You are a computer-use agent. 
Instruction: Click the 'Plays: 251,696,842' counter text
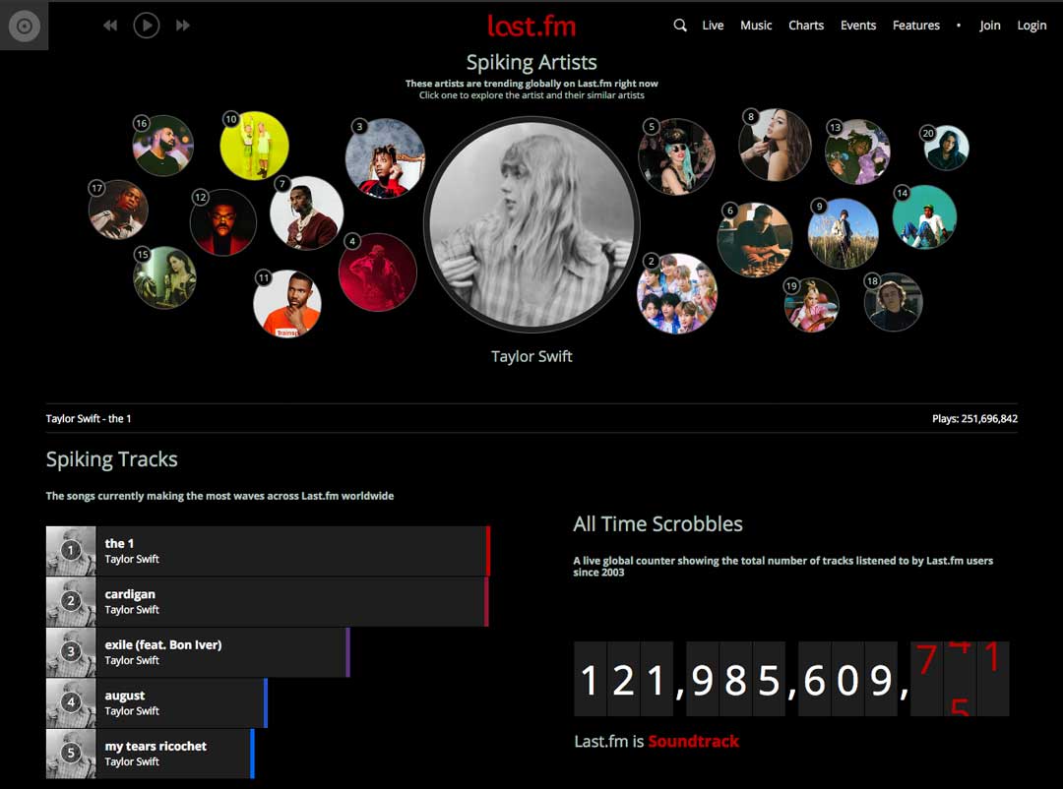click(x=974, y=419)
